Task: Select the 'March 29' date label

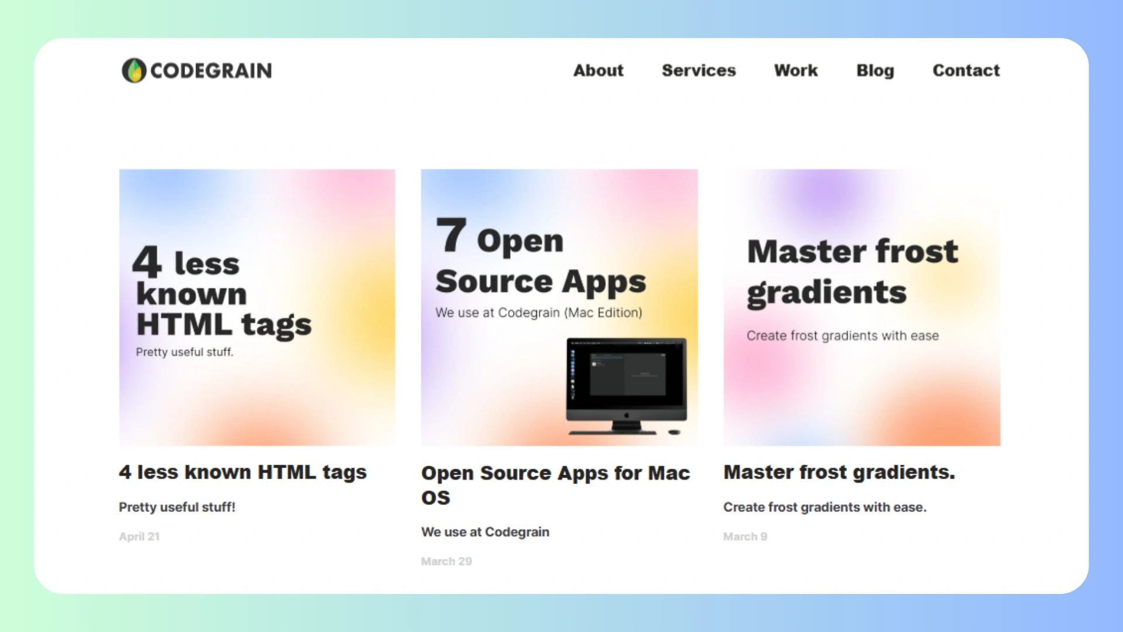Action: pyautogui.click(x=446, y=561)
